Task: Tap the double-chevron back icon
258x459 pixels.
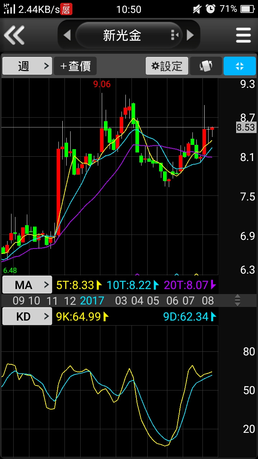Action: pos(14,35)
